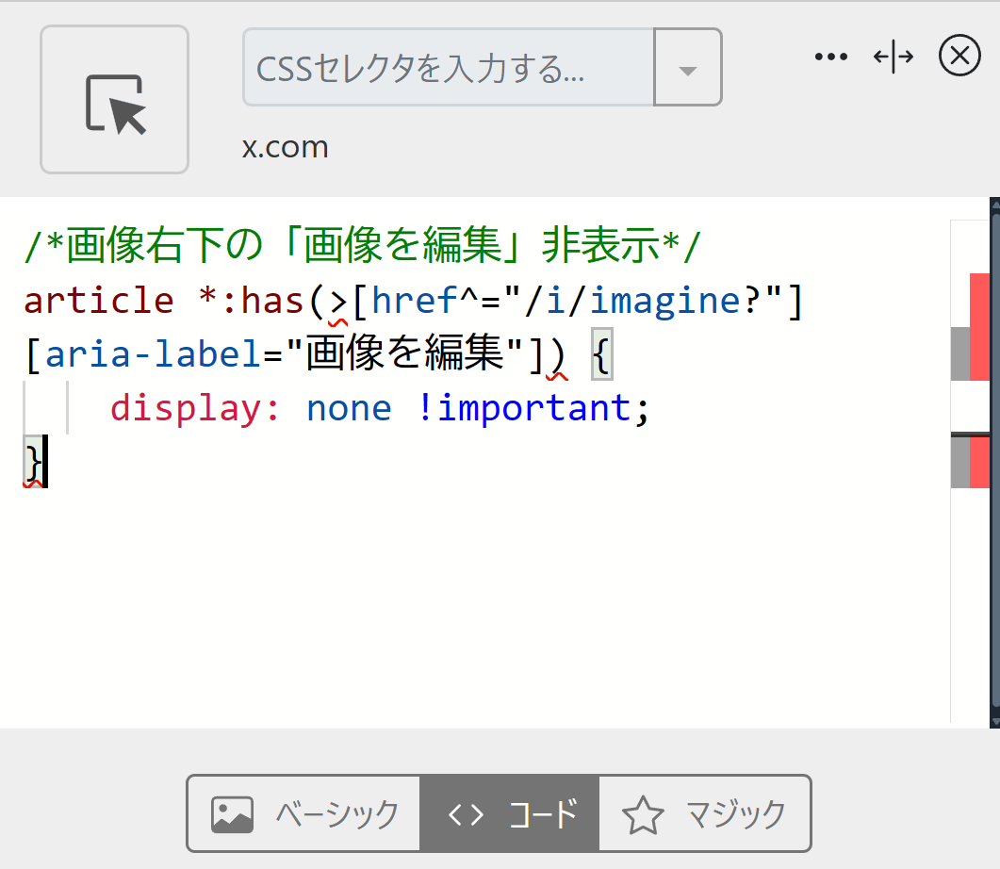Click the upper red marker in minimap
Image resolution: width=1000 pixels, height=869 pixels.
click(979, 326)
